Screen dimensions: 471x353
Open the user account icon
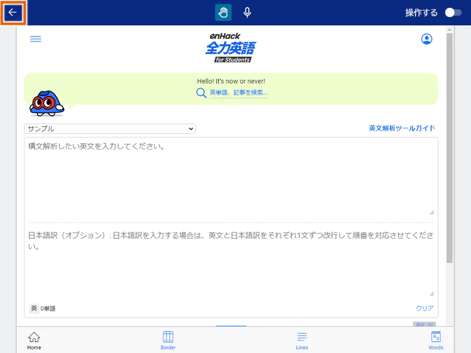(426, 39)
